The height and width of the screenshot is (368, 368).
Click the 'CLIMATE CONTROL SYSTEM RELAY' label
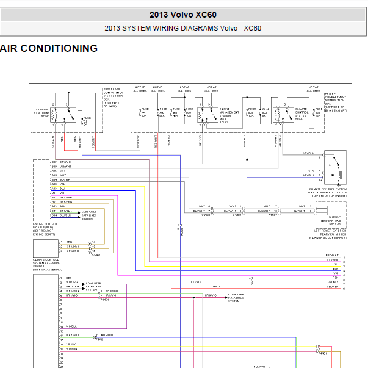pyautogui.click(x=301, y=114)
